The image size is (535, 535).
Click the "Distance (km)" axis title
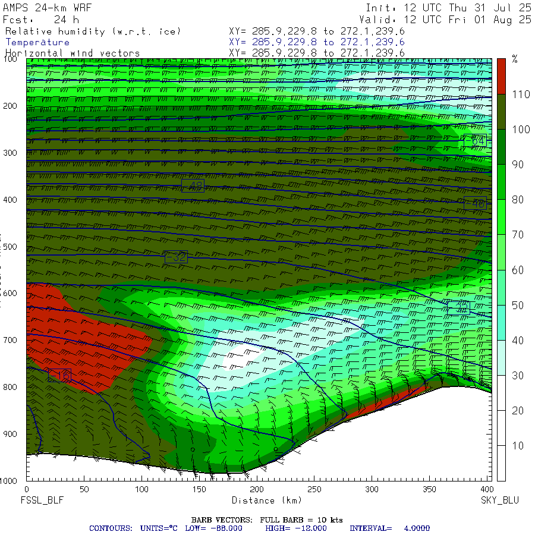(x=267, y=500)
